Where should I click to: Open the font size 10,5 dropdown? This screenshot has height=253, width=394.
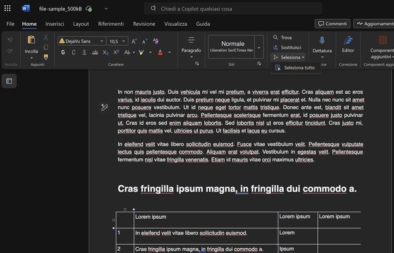(123, 41)
